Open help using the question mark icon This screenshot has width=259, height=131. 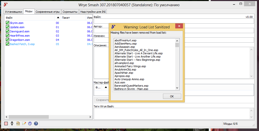(x=36, y=124)
